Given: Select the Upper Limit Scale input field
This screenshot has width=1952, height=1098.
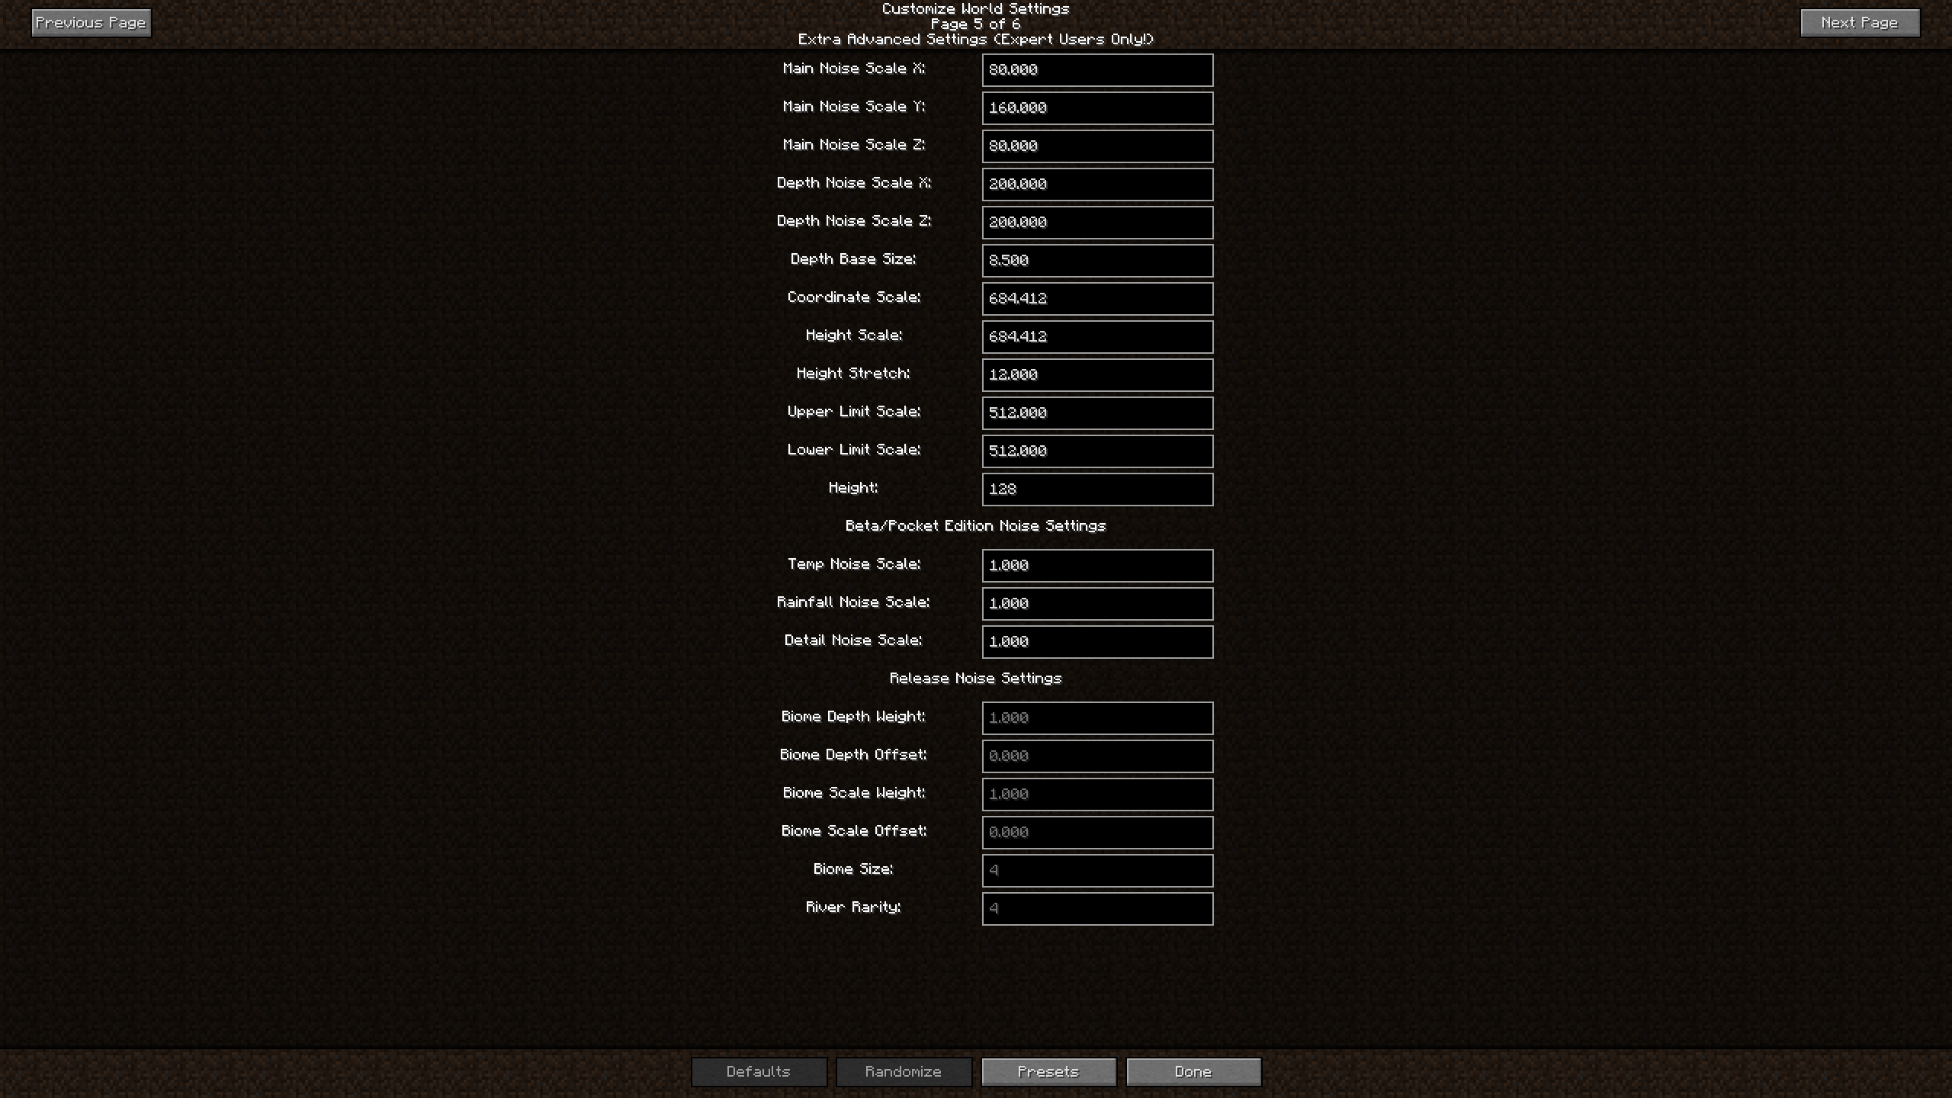Looking at the screenshot, I should pyautogui.click(x=1095, y=412).
